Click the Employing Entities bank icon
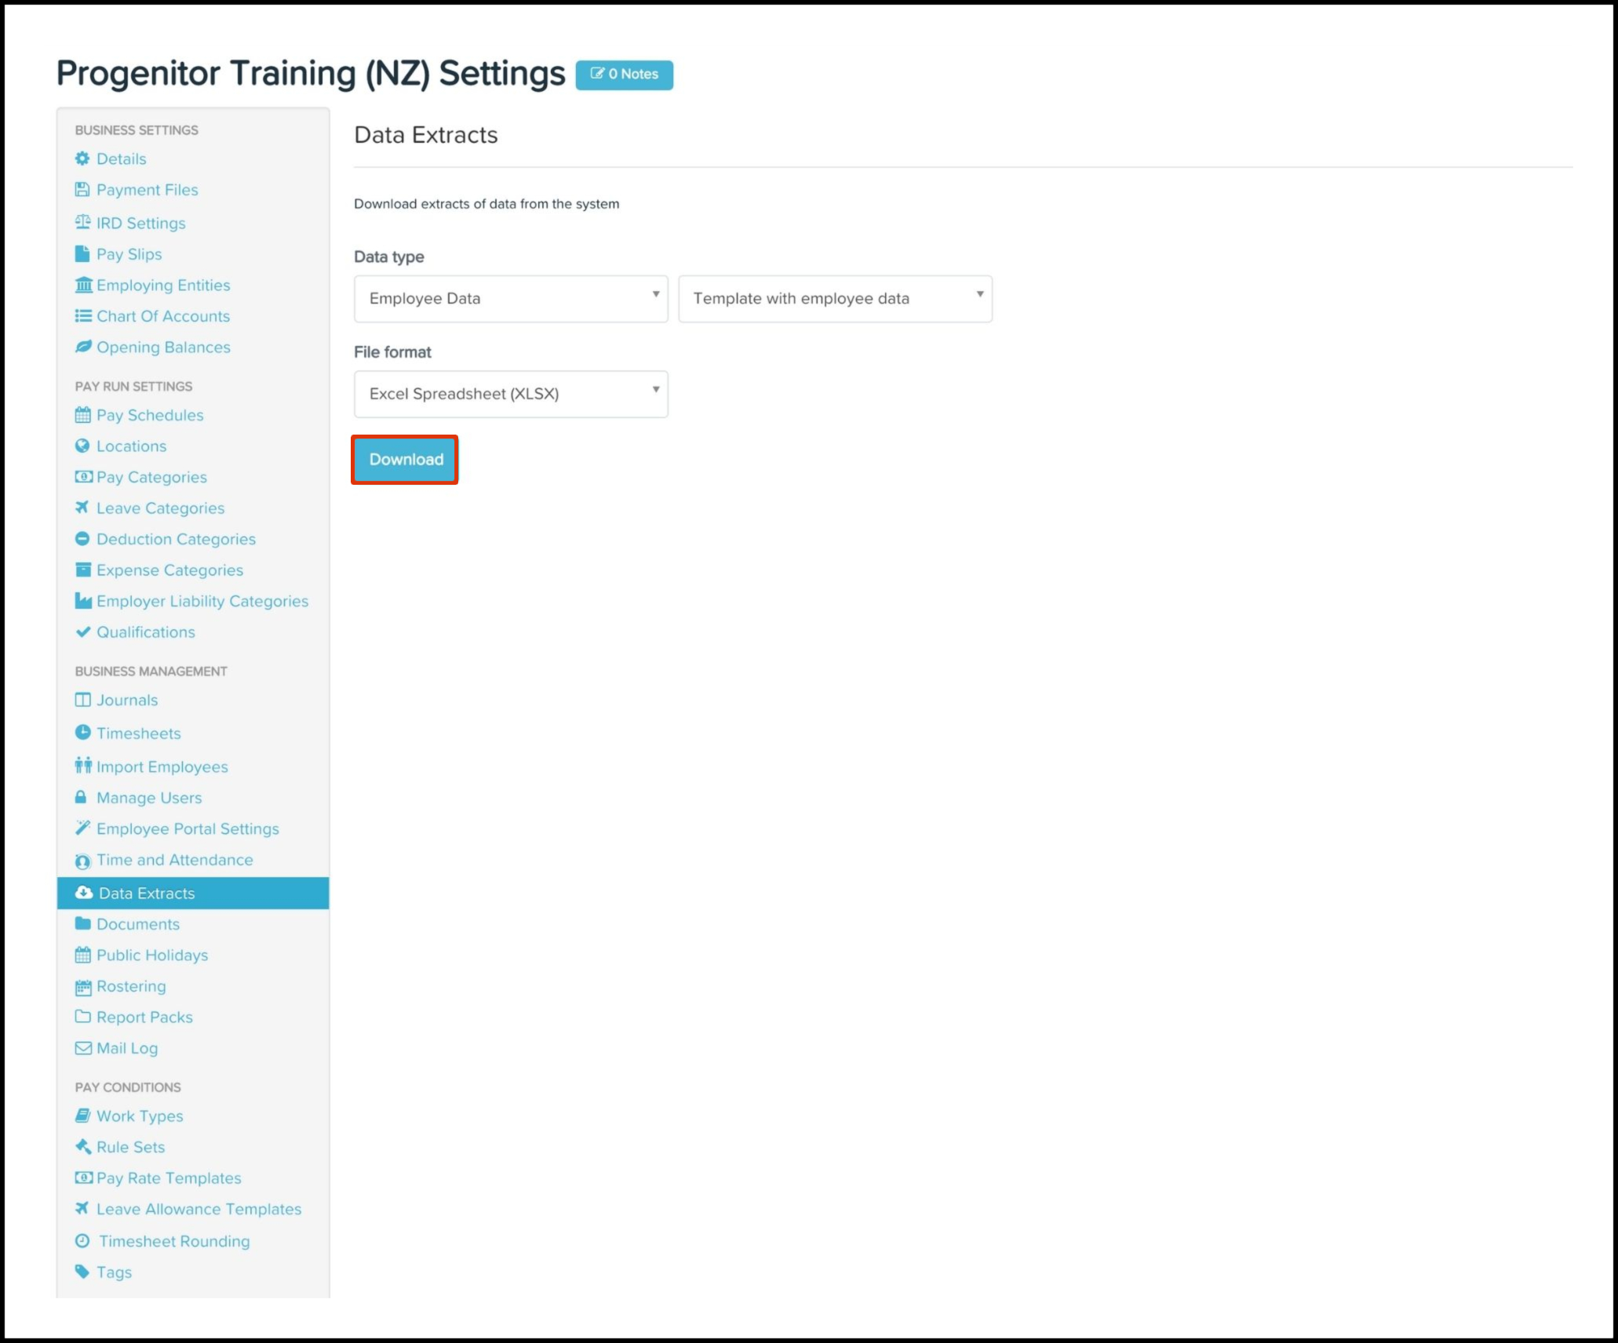The height and width of the screenshot is (1343, 1618). (x=83, y=286)
